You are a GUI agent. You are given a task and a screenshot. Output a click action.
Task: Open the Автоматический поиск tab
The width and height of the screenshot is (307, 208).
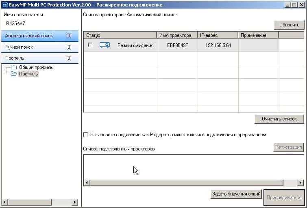coord(40,36)
